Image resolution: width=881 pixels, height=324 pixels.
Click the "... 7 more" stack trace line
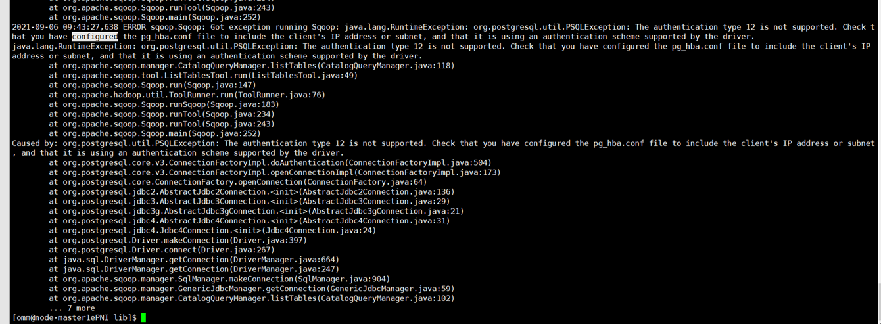click(72, 308)
